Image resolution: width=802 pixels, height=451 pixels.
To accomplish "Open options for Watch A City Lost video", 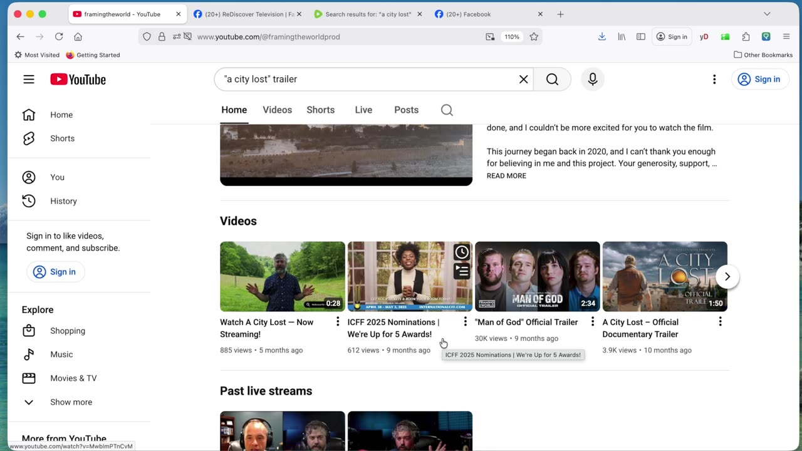I will point(338,322).
